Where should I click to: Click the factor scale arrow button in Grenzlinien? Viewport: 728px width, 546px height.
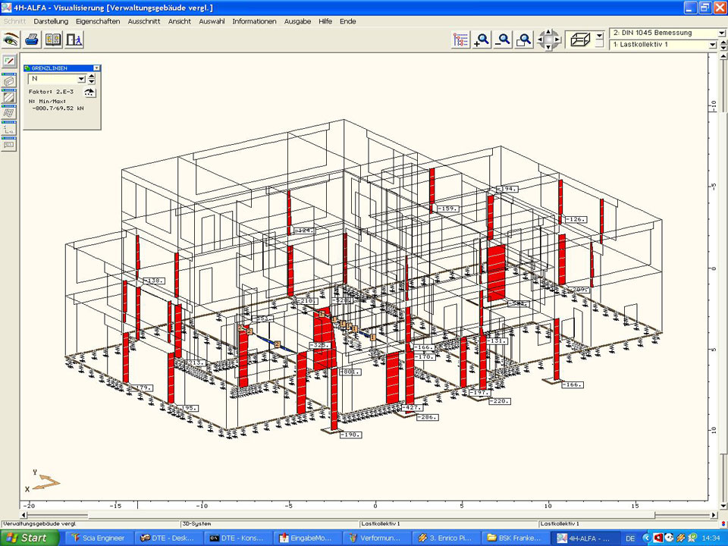(x=89, y=93)
